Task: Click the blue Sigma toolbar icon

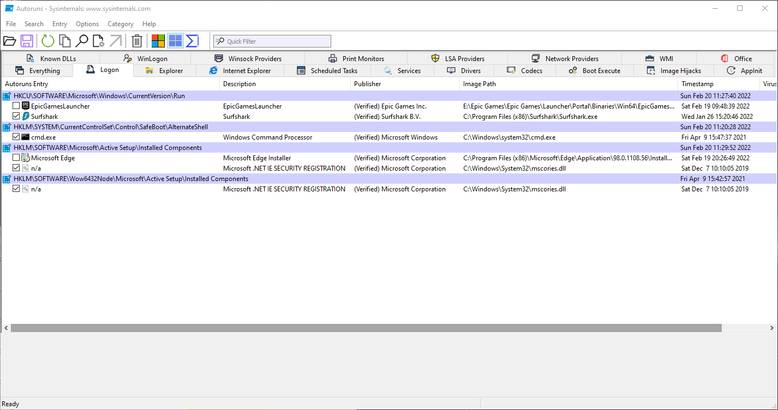Action: click(x=192, y=41)
